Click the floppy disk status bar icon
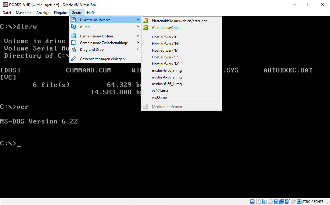The width and height of the screenshot is (330, 205). [x=258, y=201]
